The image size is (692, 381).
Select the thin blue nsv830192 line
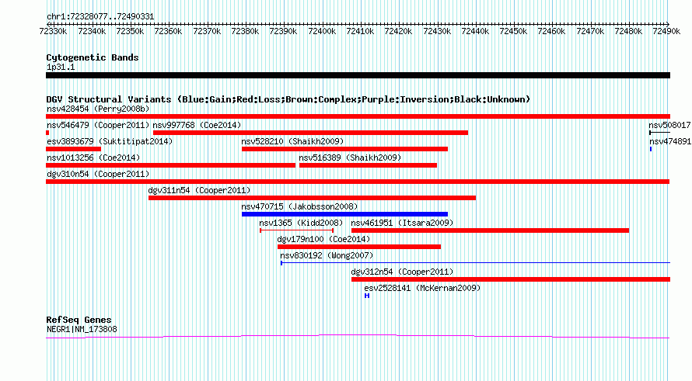[x=475, y=263]
